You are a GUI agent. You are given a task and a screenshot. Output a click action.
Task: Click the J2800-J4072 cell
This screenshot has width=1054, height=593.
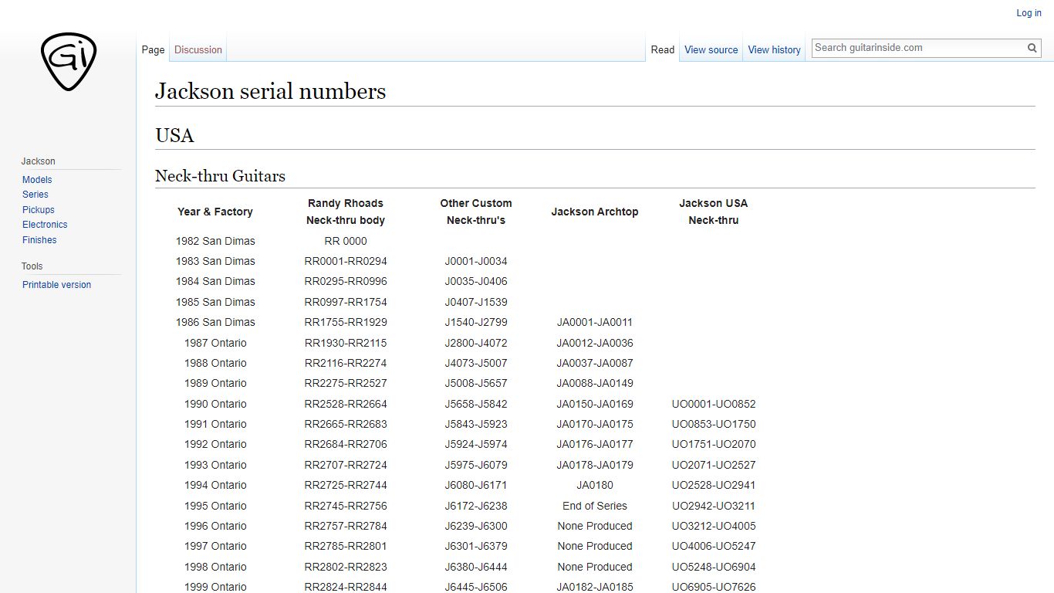point(476,343)
